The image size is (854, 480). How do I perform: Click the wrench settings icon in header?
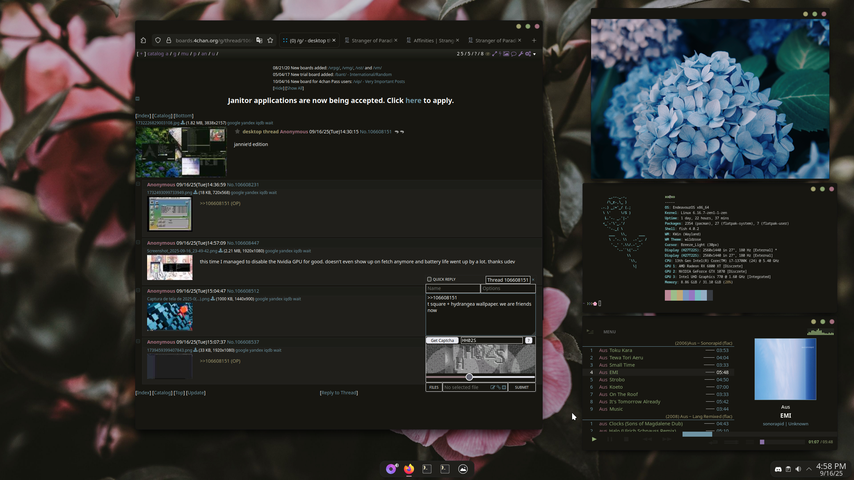521,54
